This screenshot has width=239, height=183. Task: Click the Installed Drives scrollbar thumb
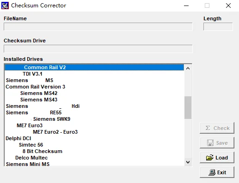pos(188,107)
